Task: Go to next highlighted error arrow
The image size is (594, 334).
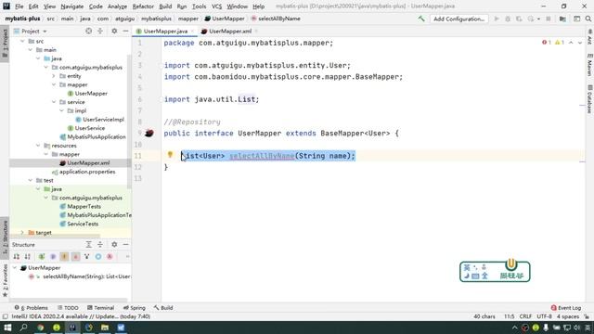Action: click(x=579, y=43)
